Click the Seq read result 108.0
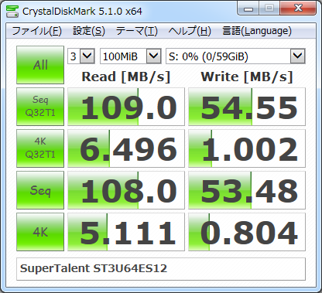 point(126,190)
